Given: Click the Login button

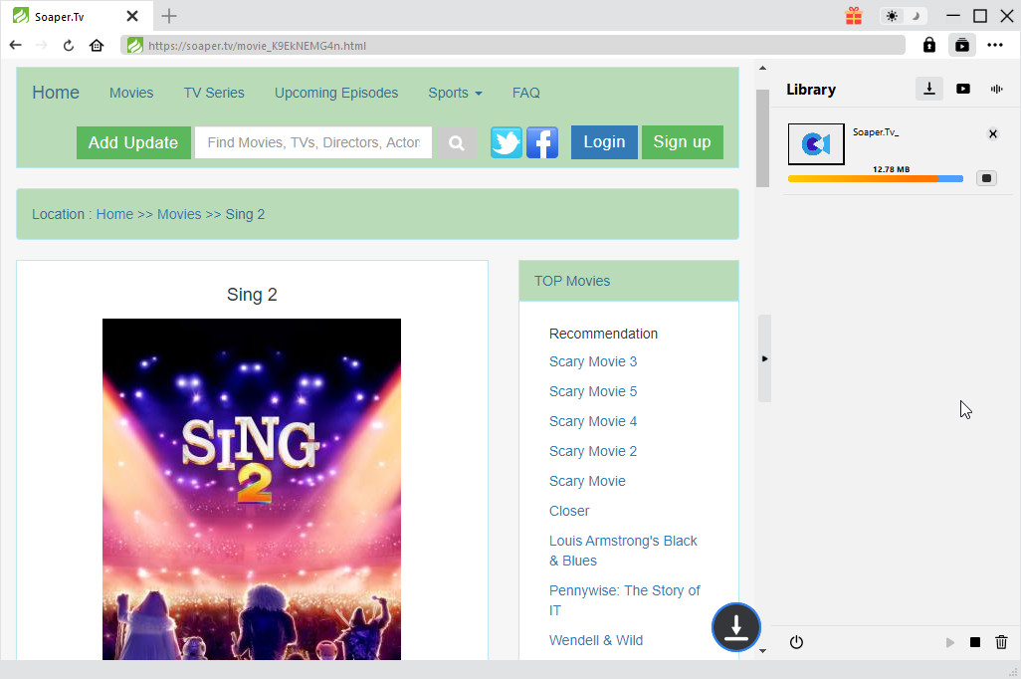Looking at the screenshot, I should pos(604,142).
